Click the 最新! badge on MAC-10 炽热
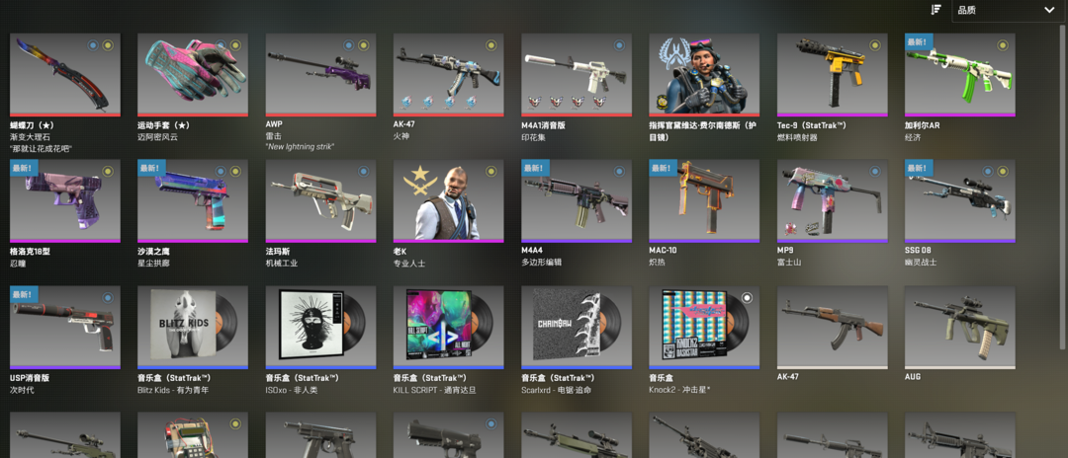 click(x=664, y=168)
